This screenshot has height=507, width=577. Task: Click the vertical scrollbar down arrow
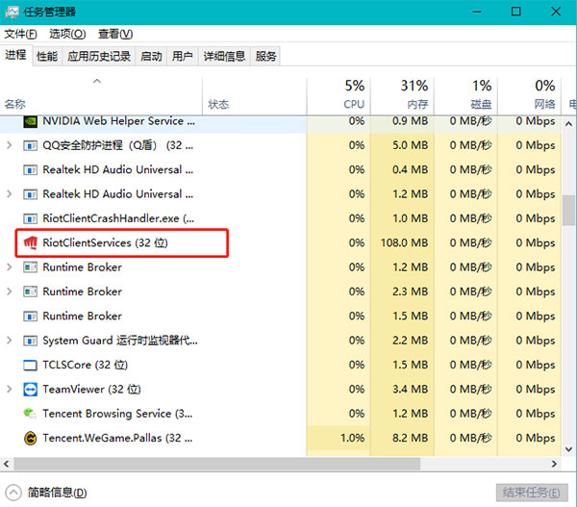[x=569, y=449]
